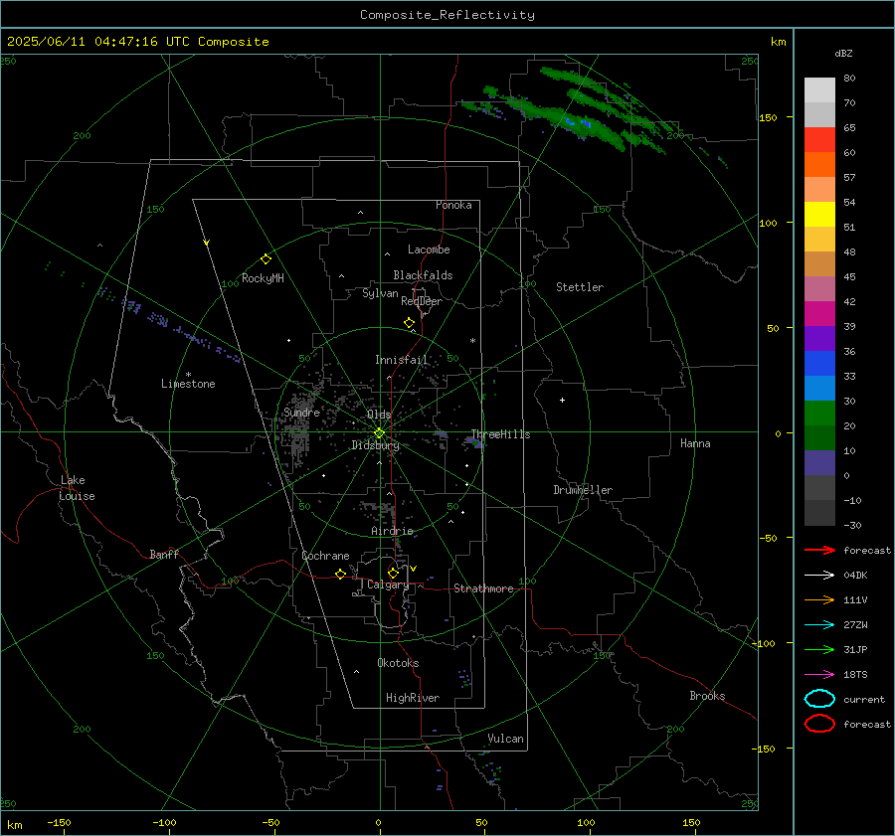This screenshot has height=836, width=895.
Task: Click the Composite_Reflectivity title
Action: (x=447, y=15)
